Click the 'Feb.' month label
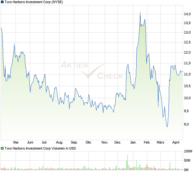Screen dimensions: 196x173 147,142
